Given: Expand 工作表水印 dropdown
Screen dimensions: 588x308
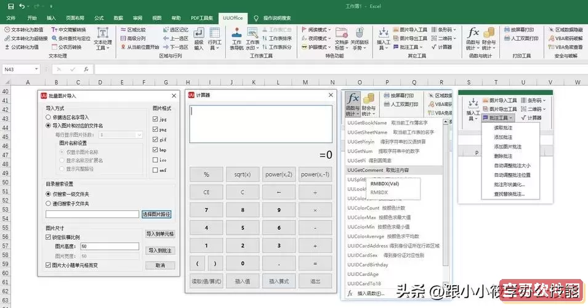Looking at the screenshot, I should coord(252,39).
